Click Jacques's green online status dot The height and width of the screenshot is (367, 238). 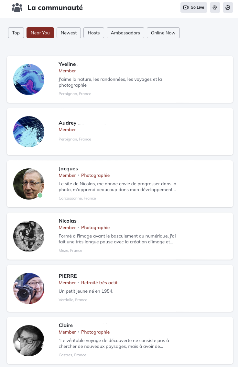40,195
